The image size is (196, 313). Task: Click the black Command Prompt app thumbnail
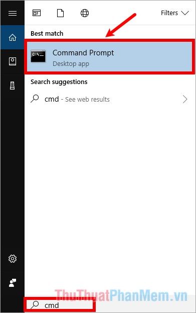(38, 56)
